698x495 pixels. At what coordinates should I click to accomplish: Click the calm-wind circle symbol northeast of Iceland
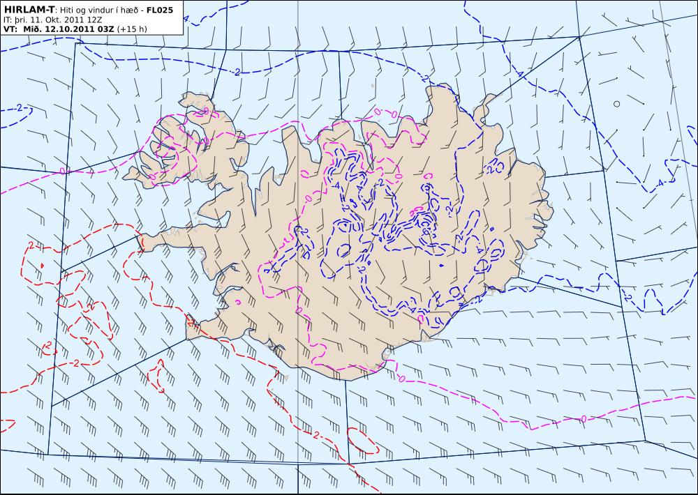(616, 104)
